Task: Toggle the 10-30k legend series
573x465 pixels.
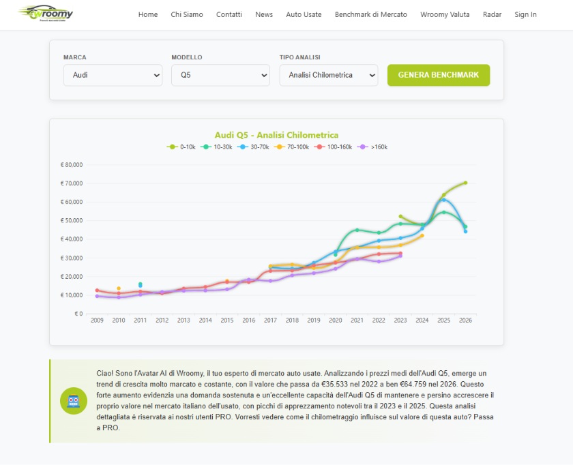Action: coord(216,147)
